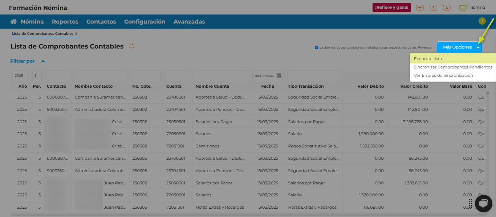Open the chat bubble widget
The image size is (496, 217).
(483, 204)
